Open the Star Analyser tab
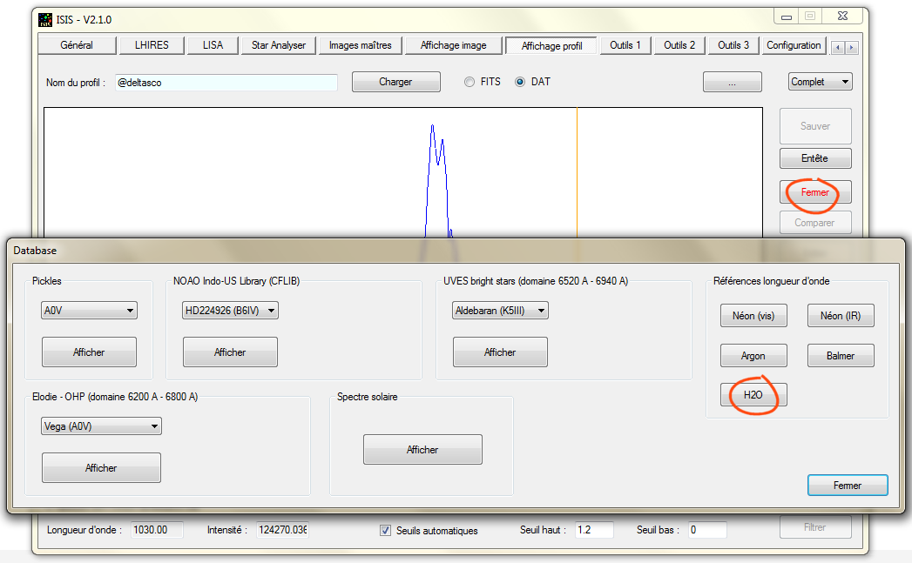This screenshot has height=563, width=912. (278, 45)
